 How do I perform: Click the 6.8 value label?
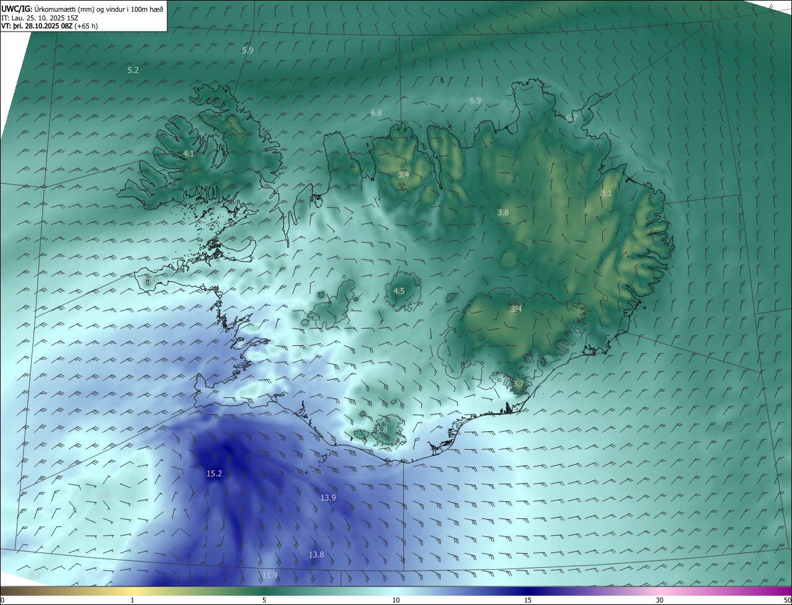click(x=376, y=113)
